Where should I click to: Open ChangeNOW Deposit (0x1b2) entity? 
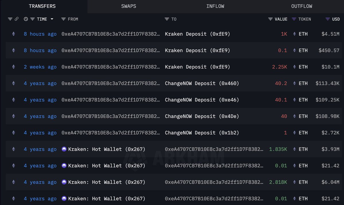[202, 133]
